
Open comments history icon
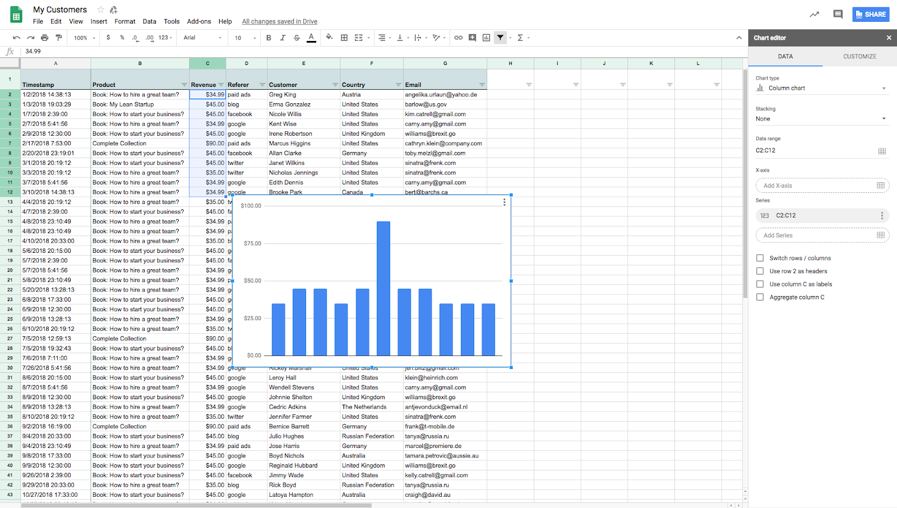[x=838, y=15]
